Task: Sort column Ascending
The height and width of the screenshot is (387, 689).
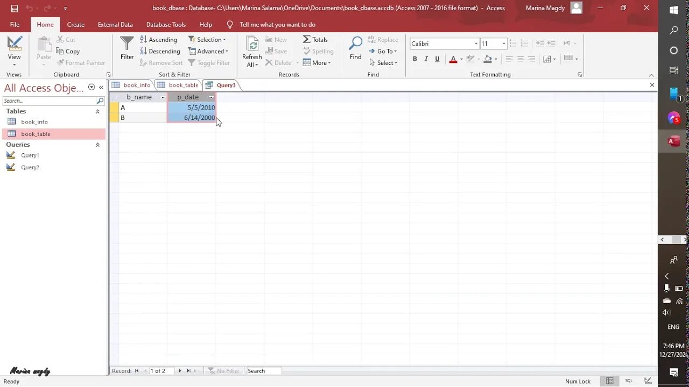Action: [158, 40]
